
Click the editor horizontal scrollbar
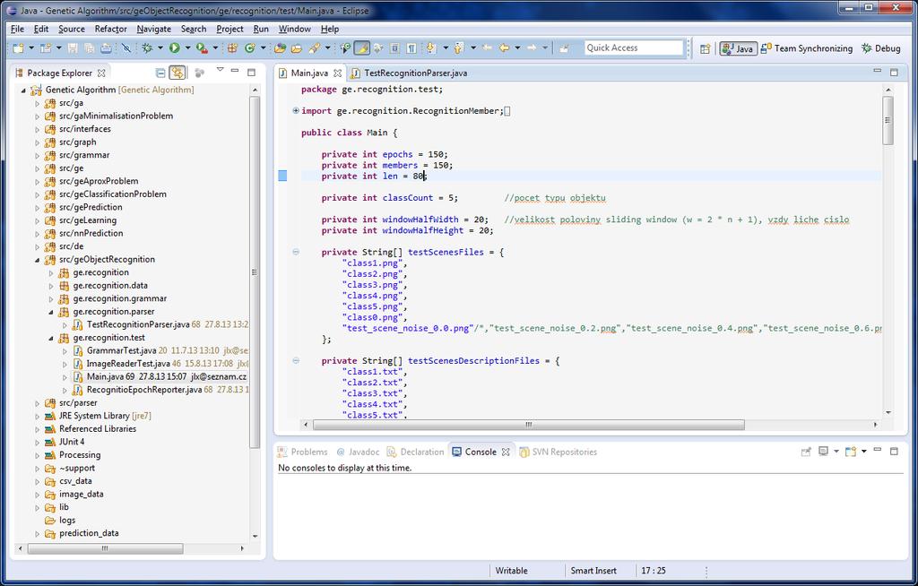528,425
